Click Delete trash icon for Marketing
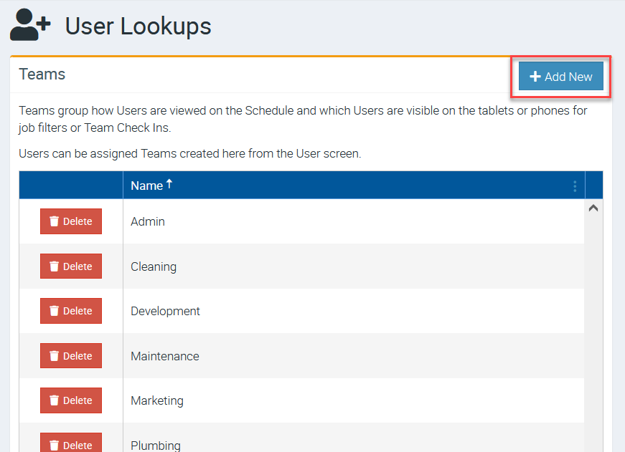Screen dimensions: 625x452 (x=55, y=400)
